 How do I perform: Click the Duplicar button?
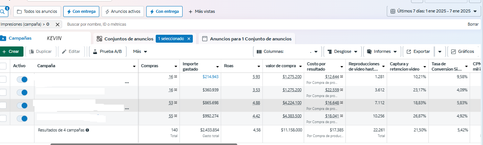tap(41, 51)
